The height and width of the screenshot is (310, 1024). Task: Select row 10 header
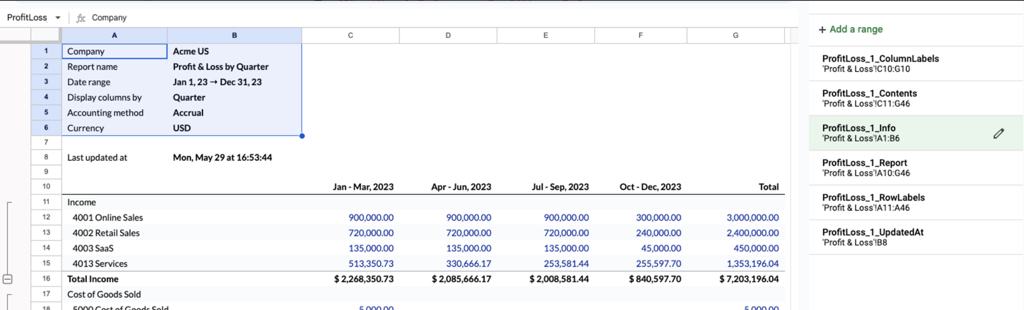point(46,186)
